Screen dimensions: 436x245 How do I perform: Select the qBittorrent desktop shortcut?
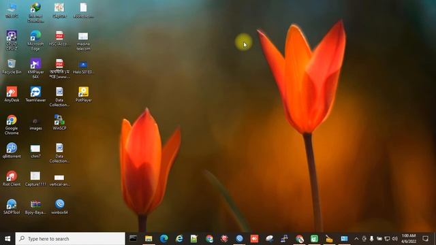[x=12, y=150]
